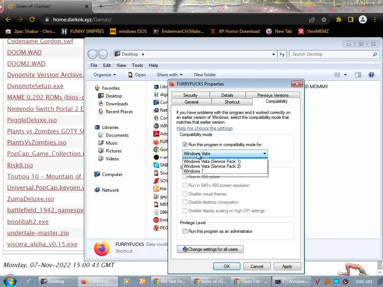Image resolution: width=383 pixels, height=287 pixels.
Task: Bookmark this page with the star icon
Action: (324, 19)
